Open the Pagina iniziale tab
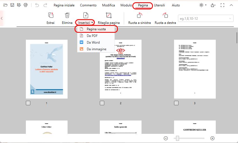 pyautogui.click(x=64, y=5)
